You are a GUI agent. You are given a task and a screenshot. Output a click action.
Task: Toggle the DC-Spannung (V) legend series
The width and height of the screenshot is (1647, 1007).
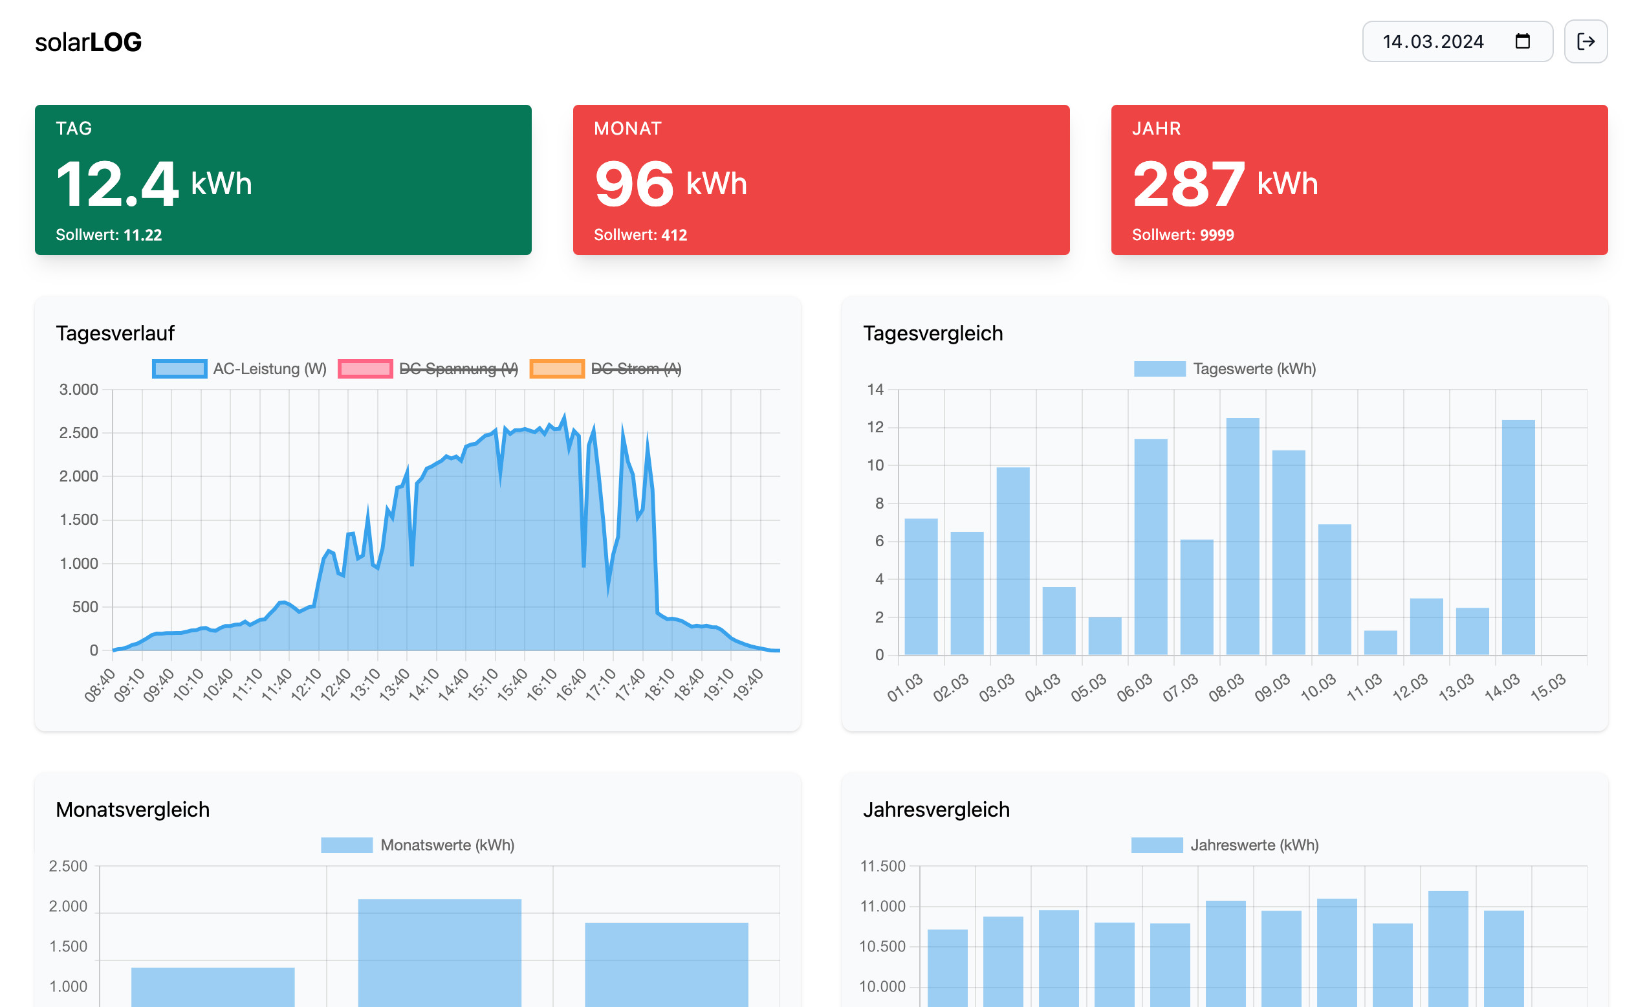(x=428, y=368)
